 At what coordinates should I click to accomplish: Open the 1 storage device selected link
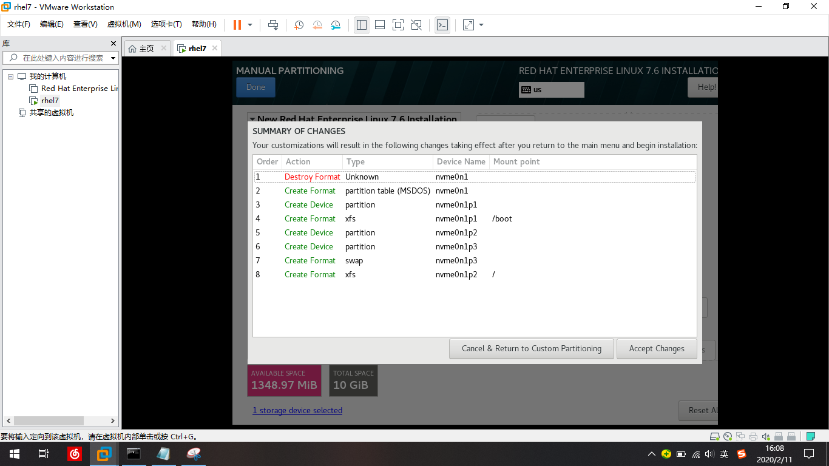[x=297, y=411]
